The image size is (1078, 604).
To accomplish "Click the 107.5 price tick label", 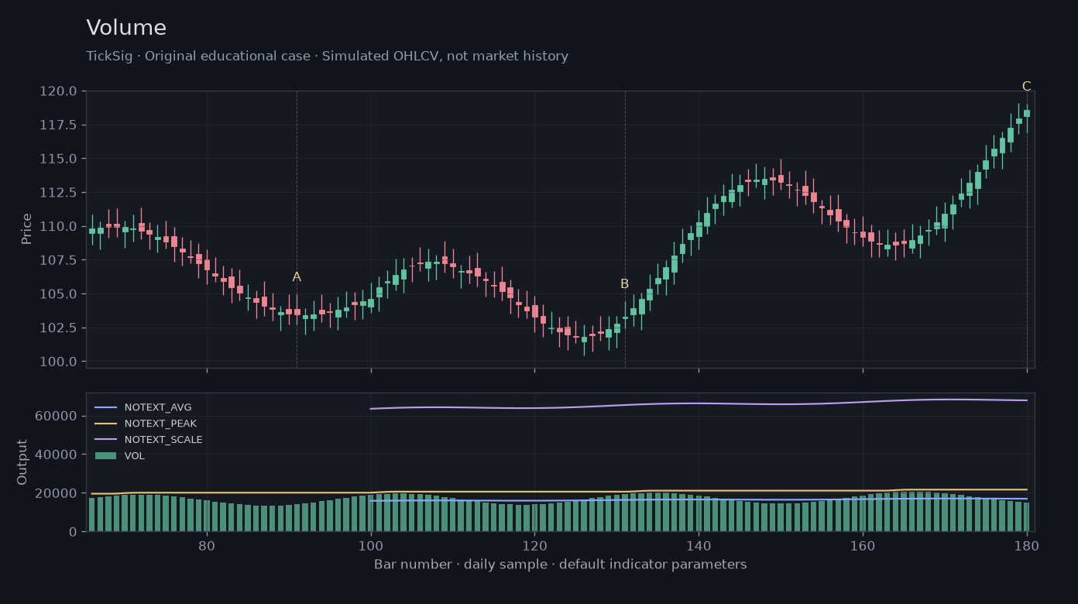I will click(58, 260).
